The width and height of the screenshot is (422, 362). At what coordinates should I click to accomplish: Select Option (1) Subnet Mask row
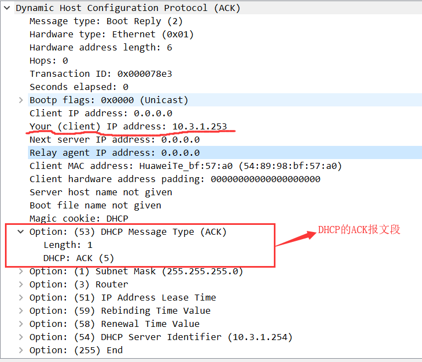click(136, 271)
